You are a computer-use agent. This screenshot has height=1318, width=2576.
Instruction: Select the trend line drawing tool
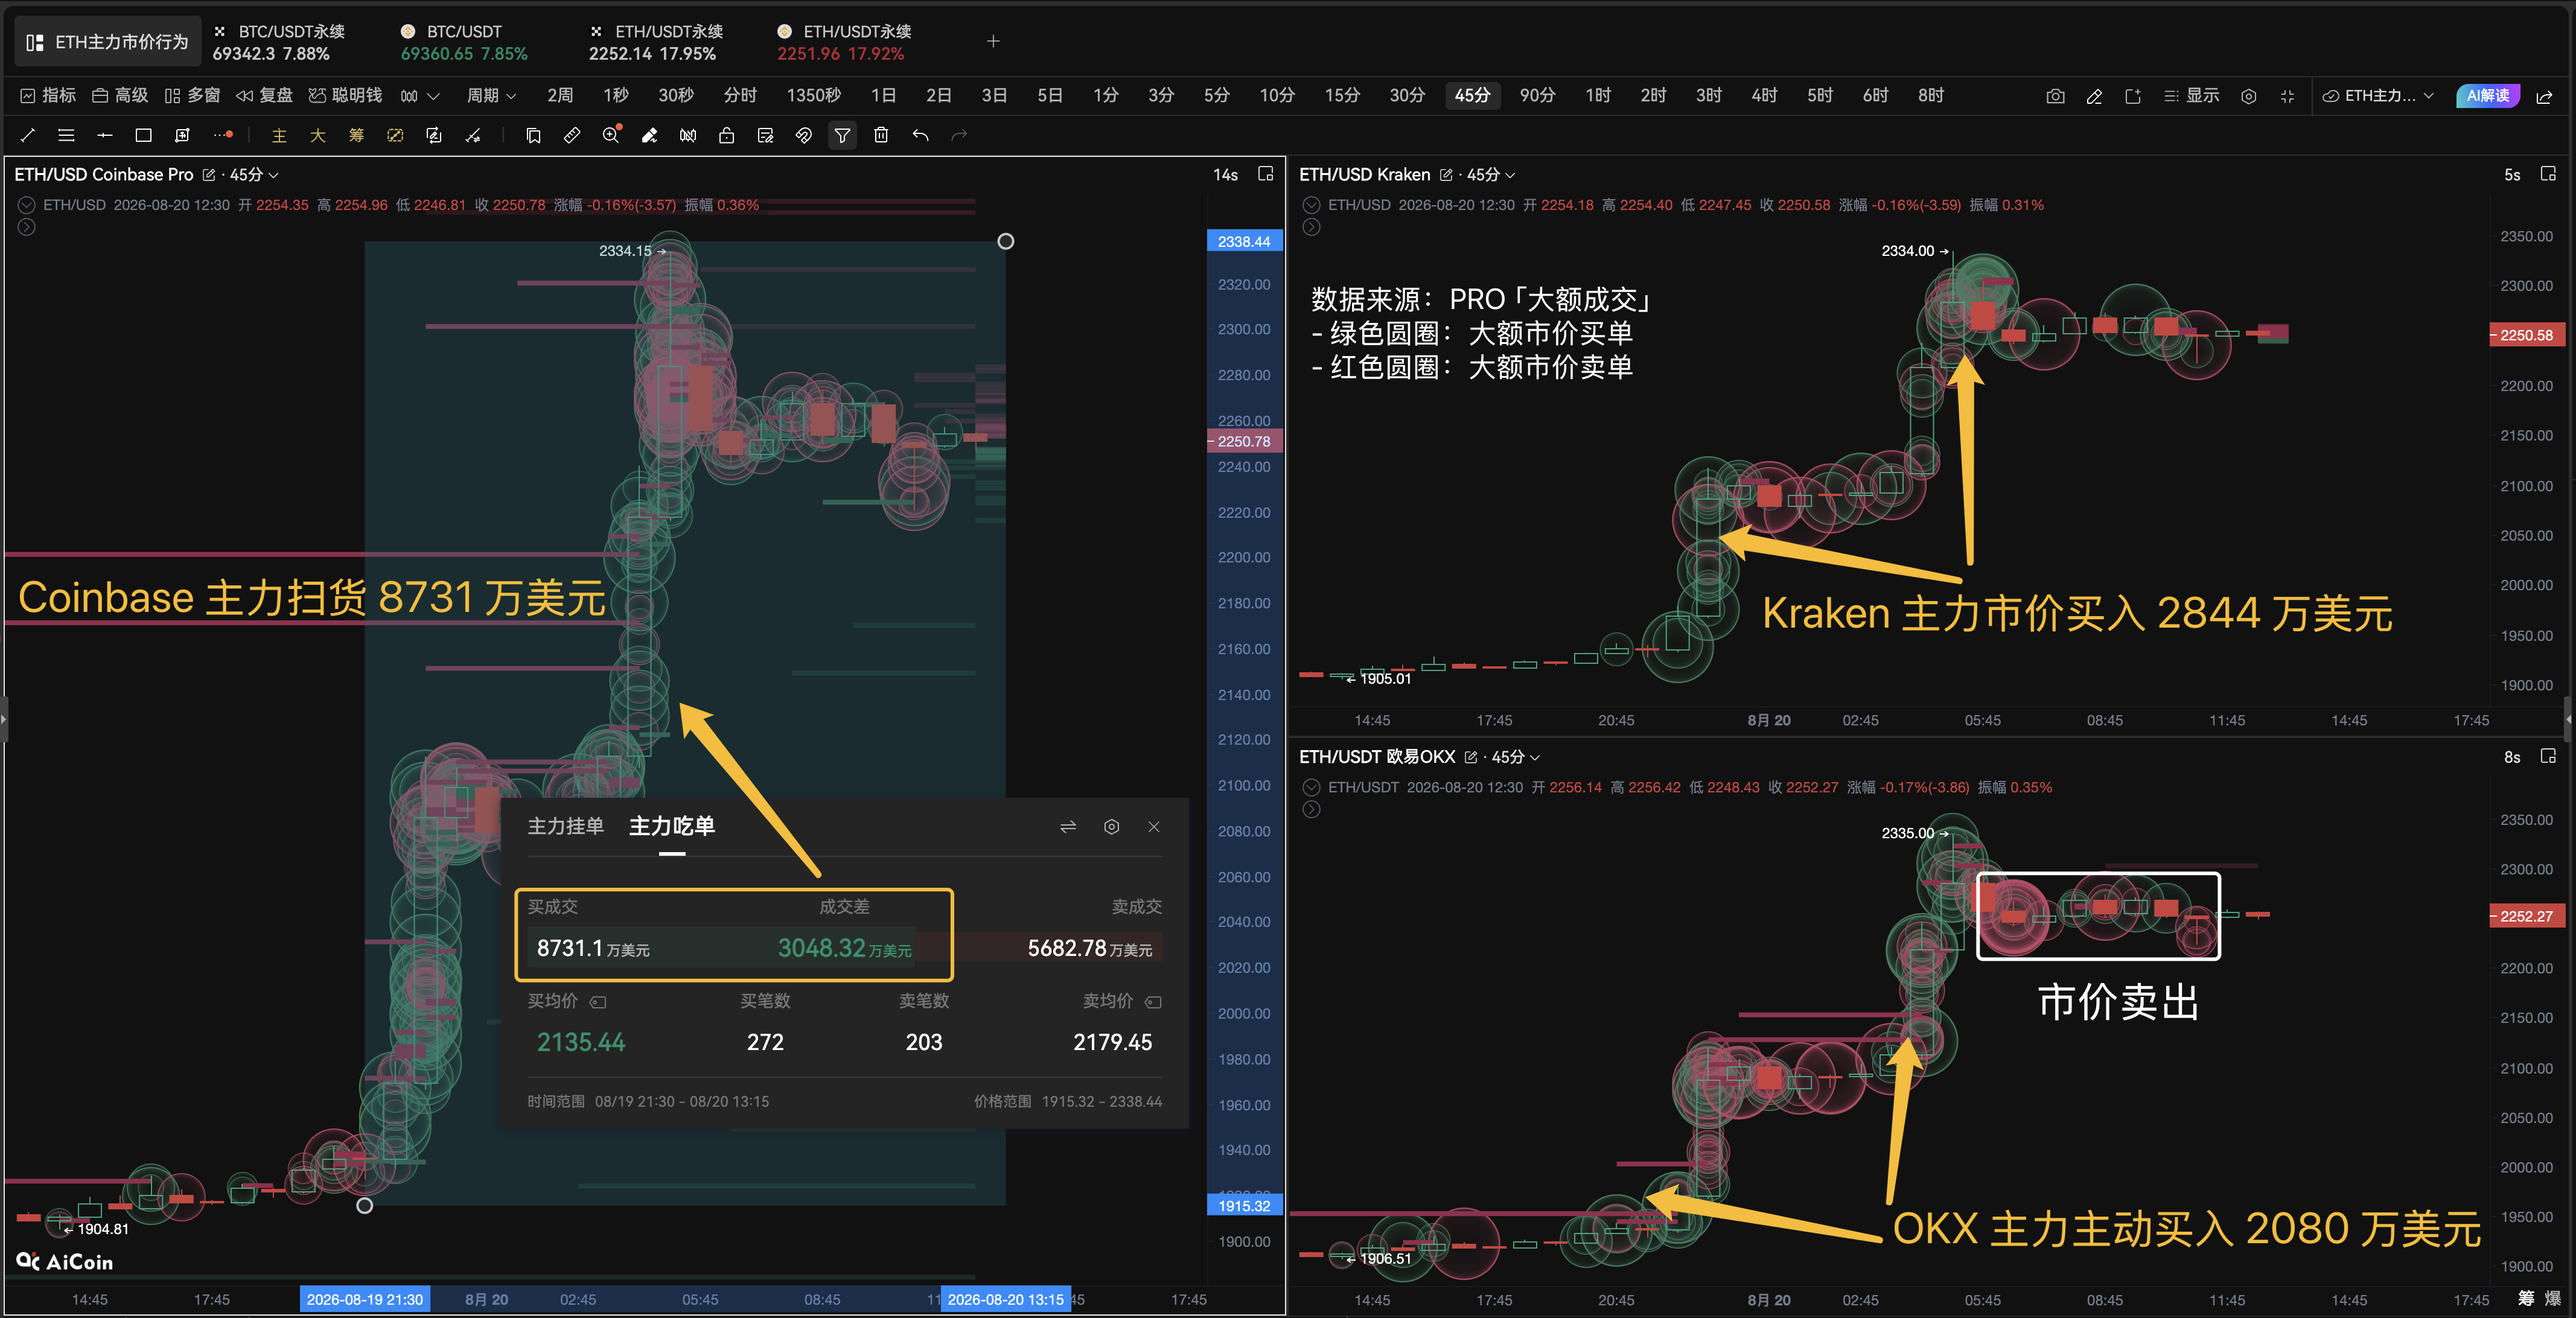point(28,135)
